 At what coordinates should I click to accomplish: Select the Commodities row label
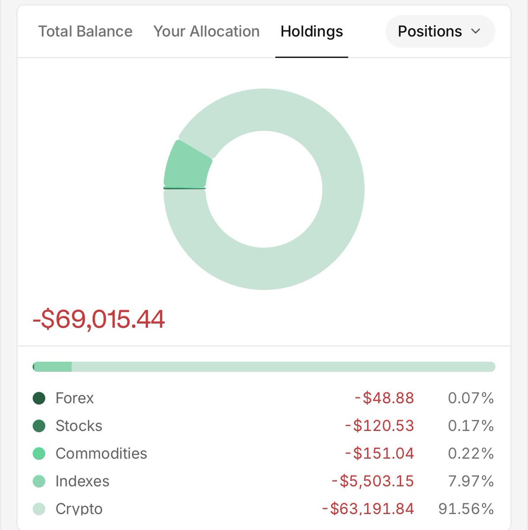coord(101,454)
